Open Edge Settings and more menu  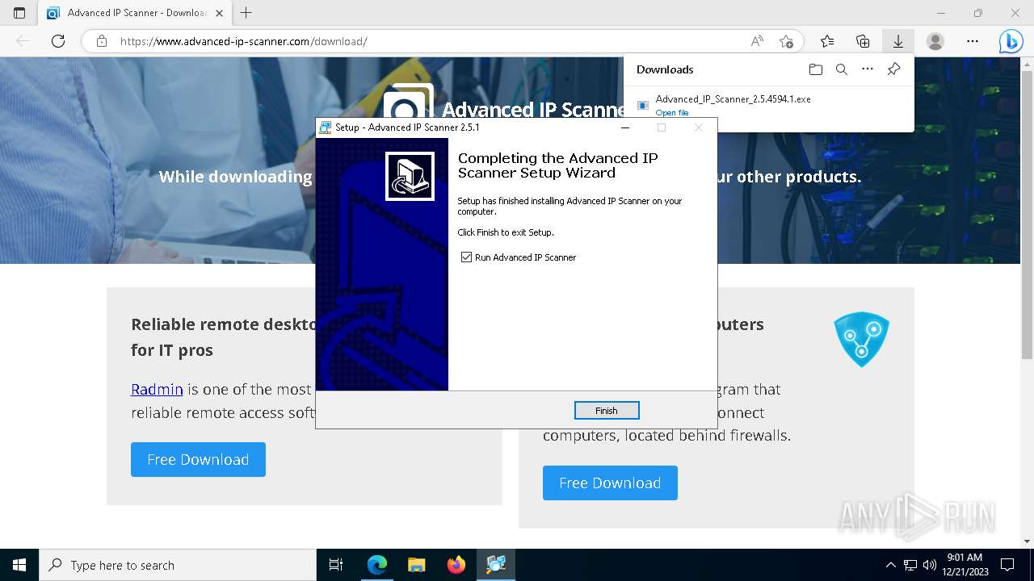tap(973, 41)
